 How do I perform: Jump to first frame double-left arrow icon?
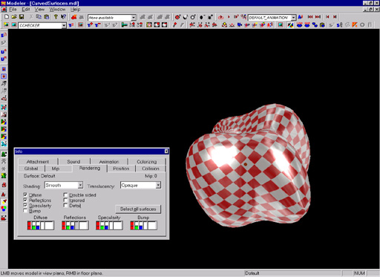coord(310,17)
